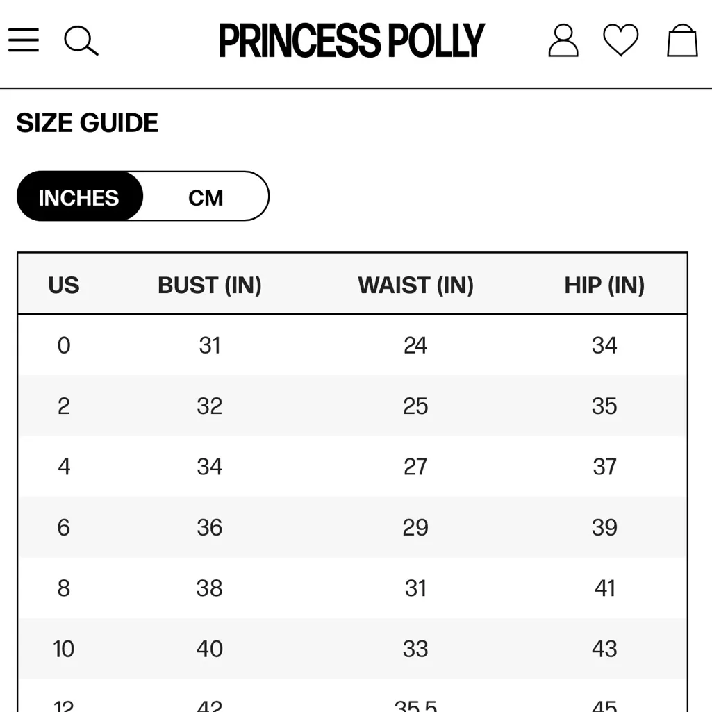Select US size 10 row label
The width and height of the screenshot is (712, 712).
click(64, 649)
